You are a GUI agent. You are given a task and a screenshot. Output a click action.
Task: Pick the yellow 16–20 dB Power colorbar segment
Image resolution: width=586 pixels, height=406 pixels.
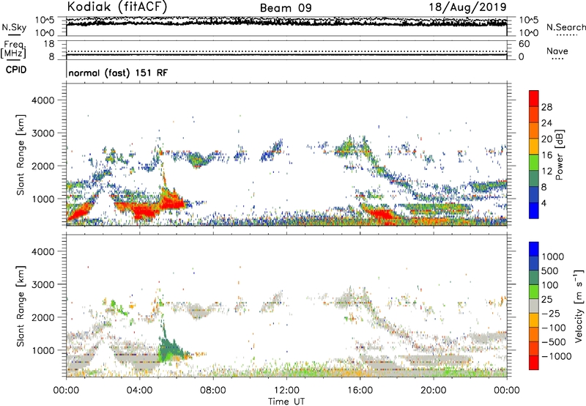click(x=534, y=147)
